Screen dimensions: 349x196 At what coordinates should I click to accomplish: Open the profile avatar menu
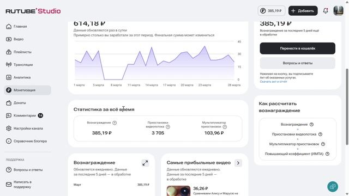338,11
